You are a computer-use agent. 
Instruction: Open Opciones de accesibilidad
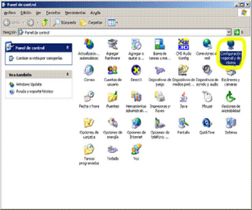[x=231, y=102]
